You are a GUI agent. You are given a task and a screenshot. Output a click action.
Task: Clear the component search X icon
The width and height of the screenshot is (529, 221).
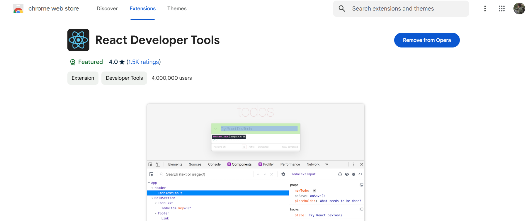(x=272, y=174)
